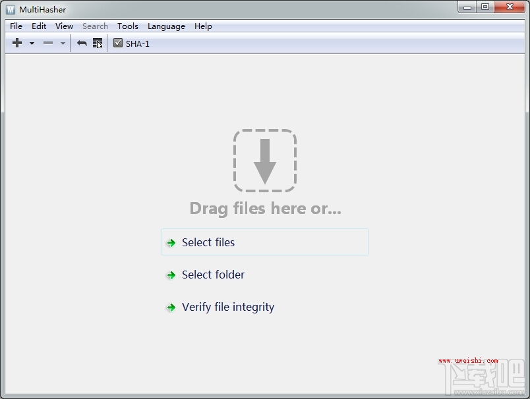This screenshot has height=399, width=530.
Task: Click the Select files link
Action: (264, 242)
